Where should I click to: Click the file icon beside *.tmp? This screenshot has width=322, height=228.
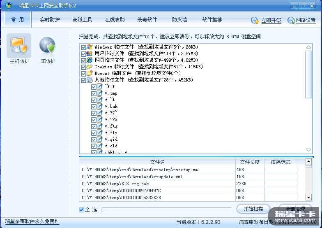[99, 93]
